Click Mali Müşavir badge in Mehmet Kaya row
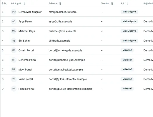Image resolution: width=153 pixels, height=117 pixels. pyautogui.click(x=129, y=31)
